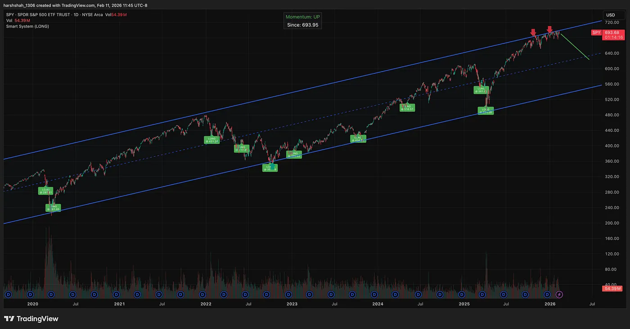Click the LONG @ 516.57 signal label
The image size is (630, 329).
click(407, 107)
